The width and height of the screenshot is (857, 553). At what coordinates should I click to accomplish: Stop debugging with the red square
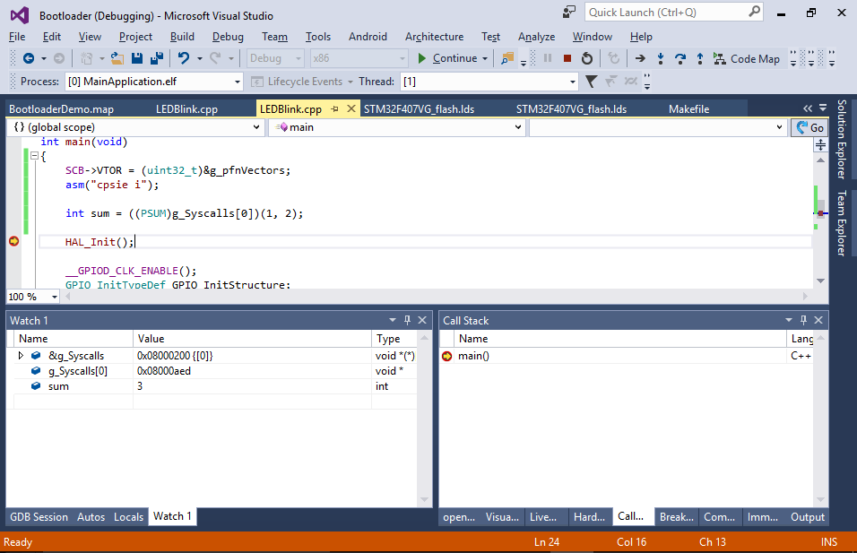coord(567,58)
